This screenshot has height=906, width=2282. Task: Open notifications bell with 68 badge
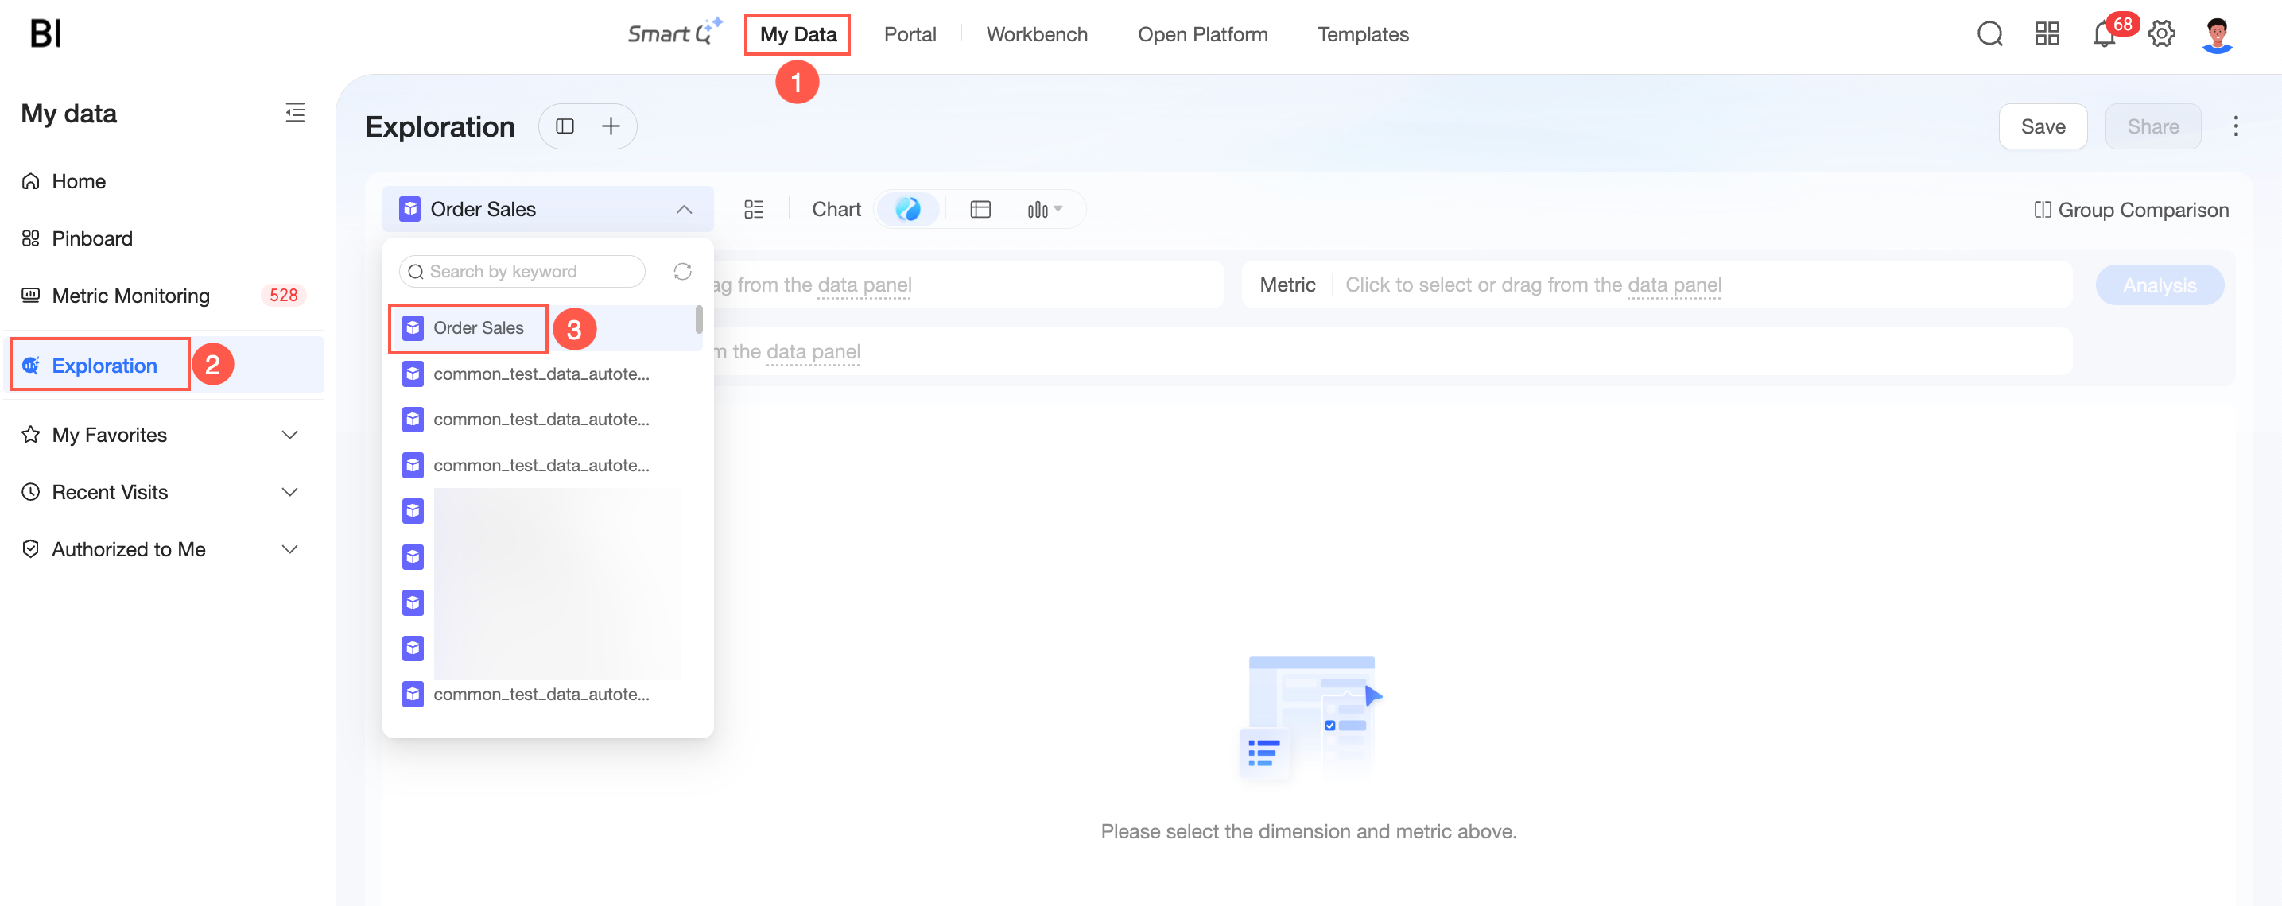pyautogui.click(x=2105, y=33)
